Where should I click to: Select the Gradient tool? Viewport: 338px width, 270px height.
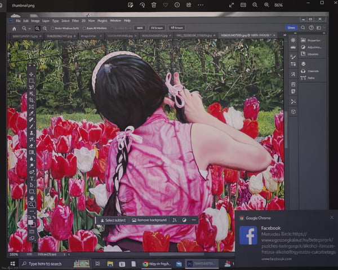[32, 152]
